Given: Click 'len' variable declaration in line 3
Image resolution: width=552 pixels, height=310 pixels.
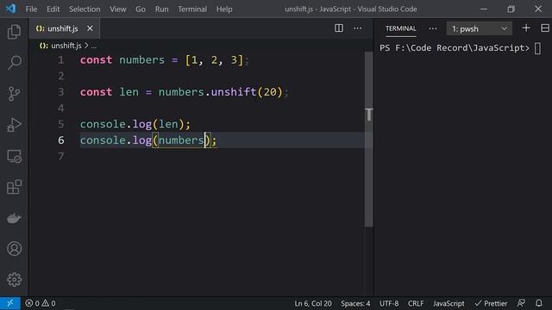Looking at the screenshot, I should (129, 92).
